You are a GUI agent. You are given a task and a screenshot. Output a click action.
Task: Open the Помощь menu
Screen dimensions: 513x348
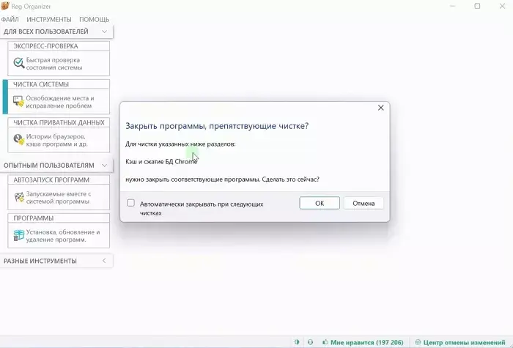tap(94, 19)
